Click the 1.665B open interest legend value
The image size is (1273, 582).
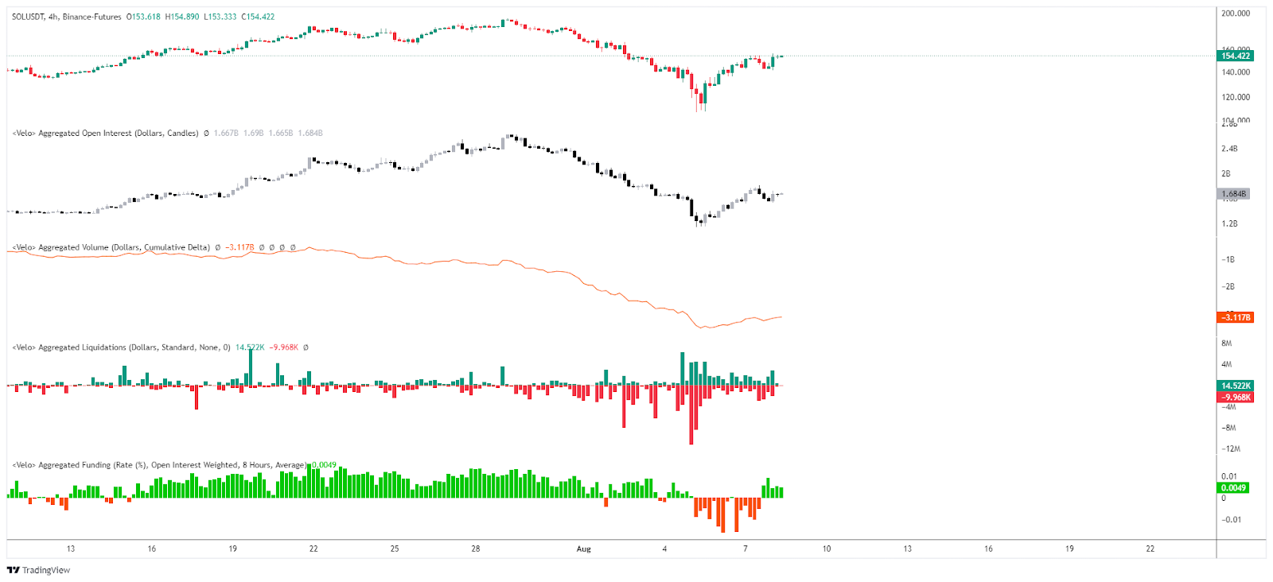[281, 134]
